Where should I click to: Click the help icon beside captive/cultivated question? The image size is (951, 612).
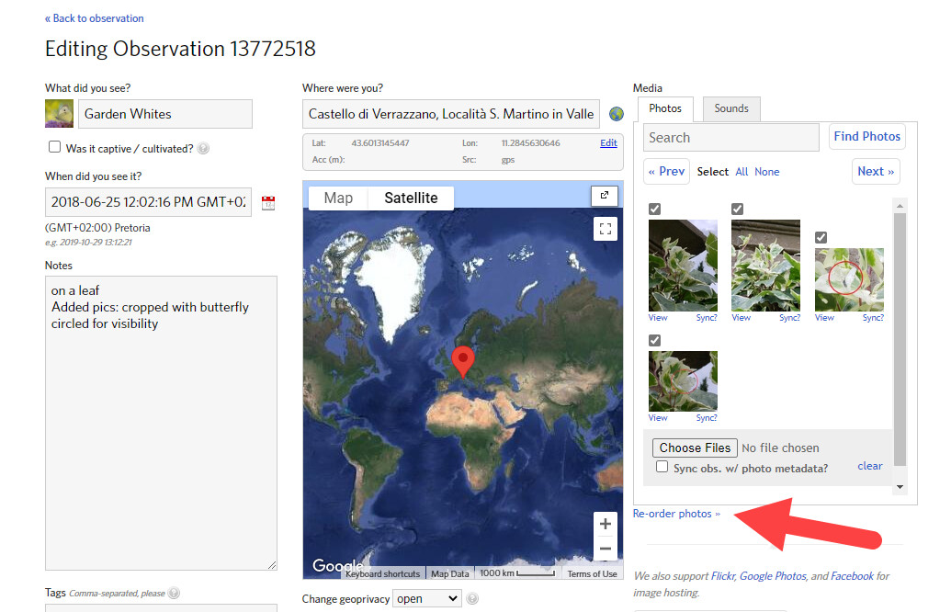tap(202, 147)
